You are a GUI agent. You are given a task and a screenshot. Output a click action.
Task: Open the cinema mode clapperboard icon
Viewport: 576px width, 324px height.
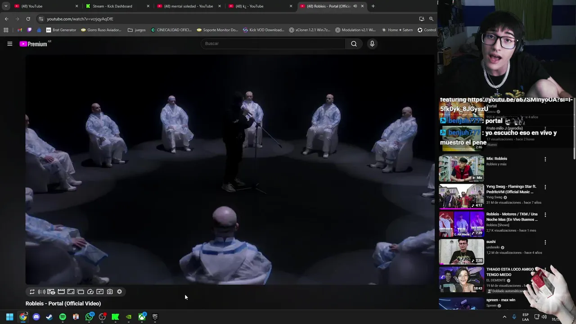tap(61, 292)
